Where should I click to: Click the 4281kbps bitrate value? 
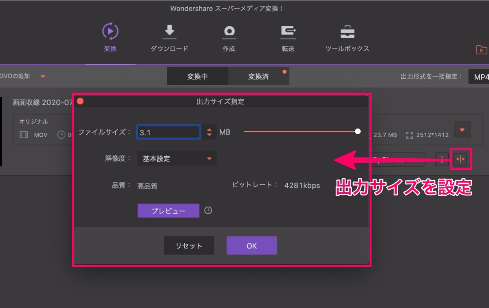click(302, 186)
